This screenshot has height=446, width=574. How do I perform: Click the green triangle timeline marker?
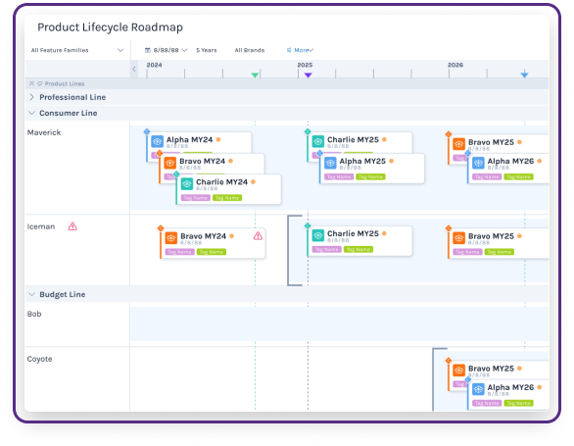pos(255,74)
